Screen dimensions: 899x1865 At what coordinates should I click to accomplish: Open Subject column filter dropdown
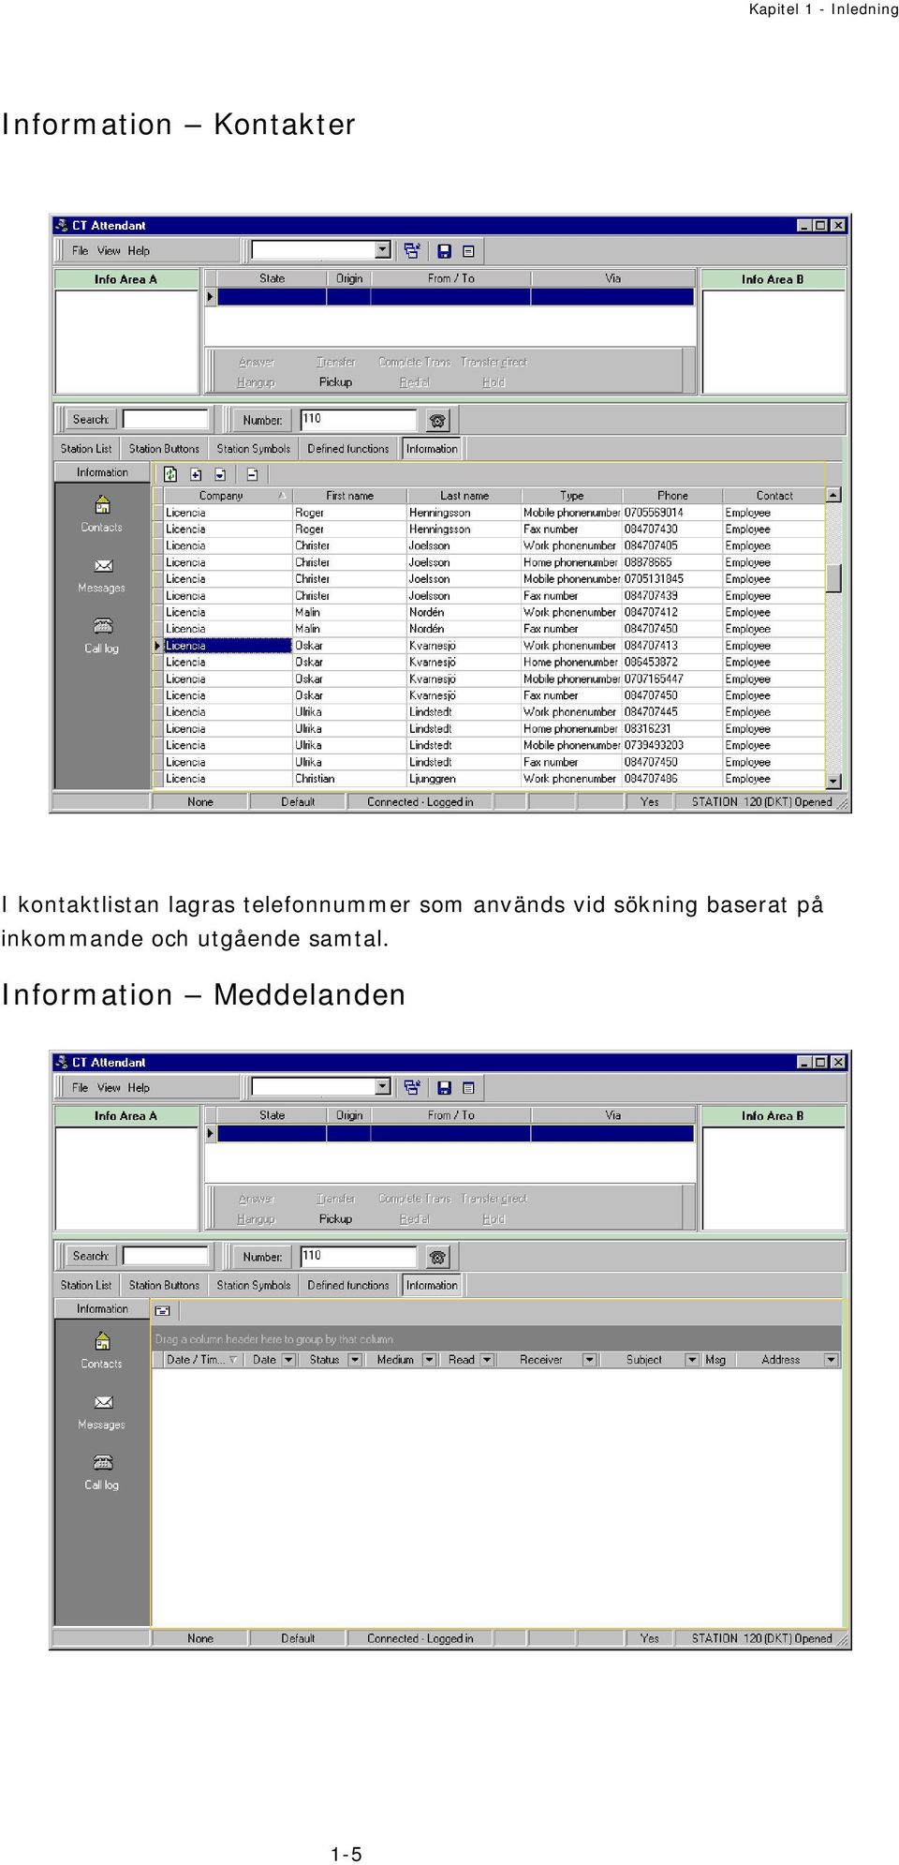pos(692,1360)
